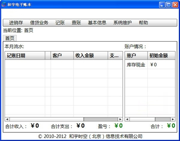Select the 库存现金 account row

pos(150,65)
